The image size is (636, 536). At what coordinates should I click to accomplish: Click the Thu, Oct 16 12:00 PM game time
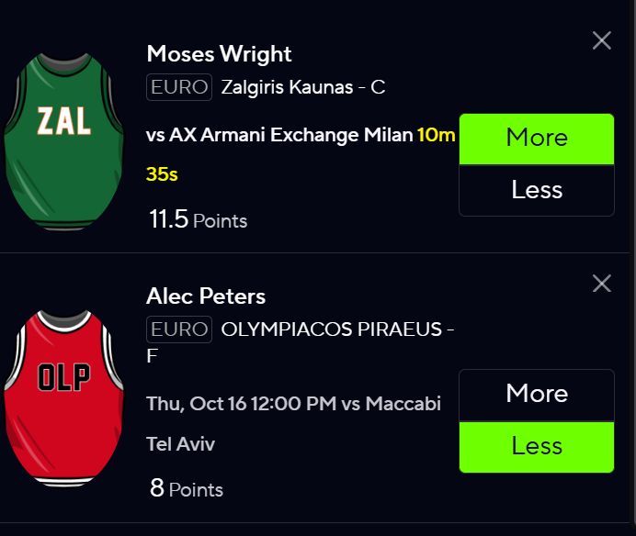pyautogui.click(x=242, y=404)
